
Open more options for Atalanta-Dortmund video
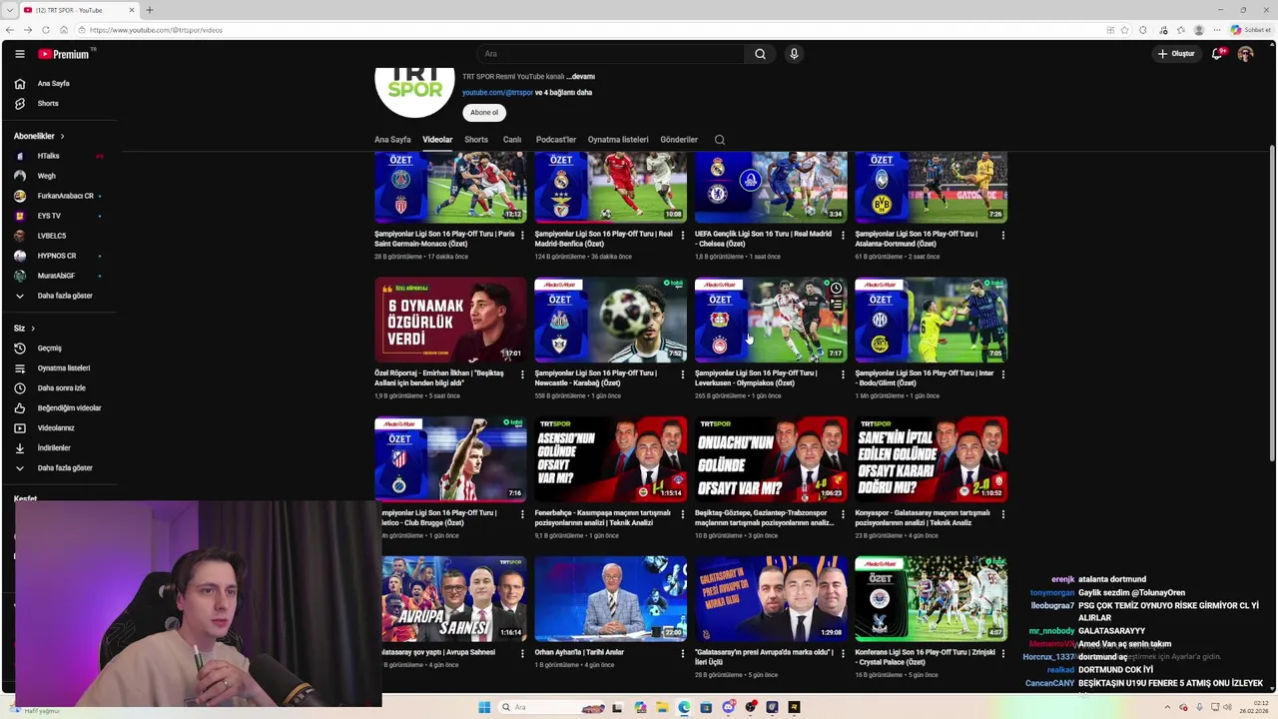pyautogui.click(x=1002, y=236)
